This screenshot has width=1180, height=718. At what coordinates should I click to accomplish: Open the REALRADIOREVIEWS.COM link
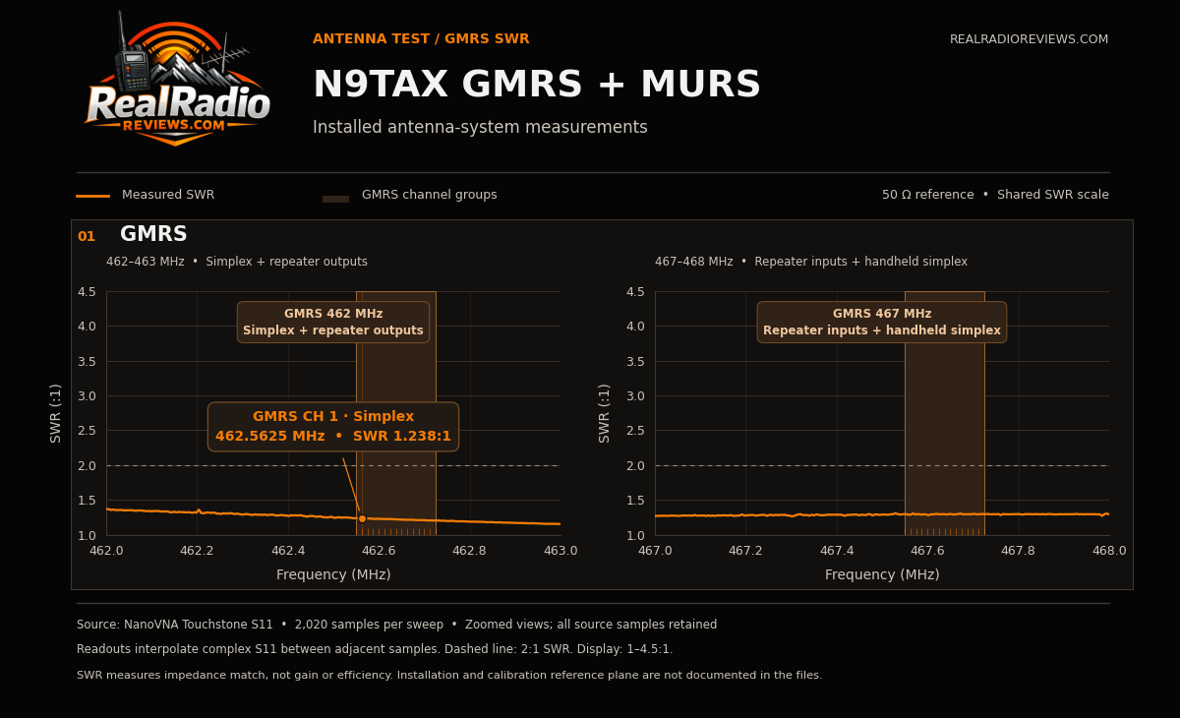pos(1029,39)
